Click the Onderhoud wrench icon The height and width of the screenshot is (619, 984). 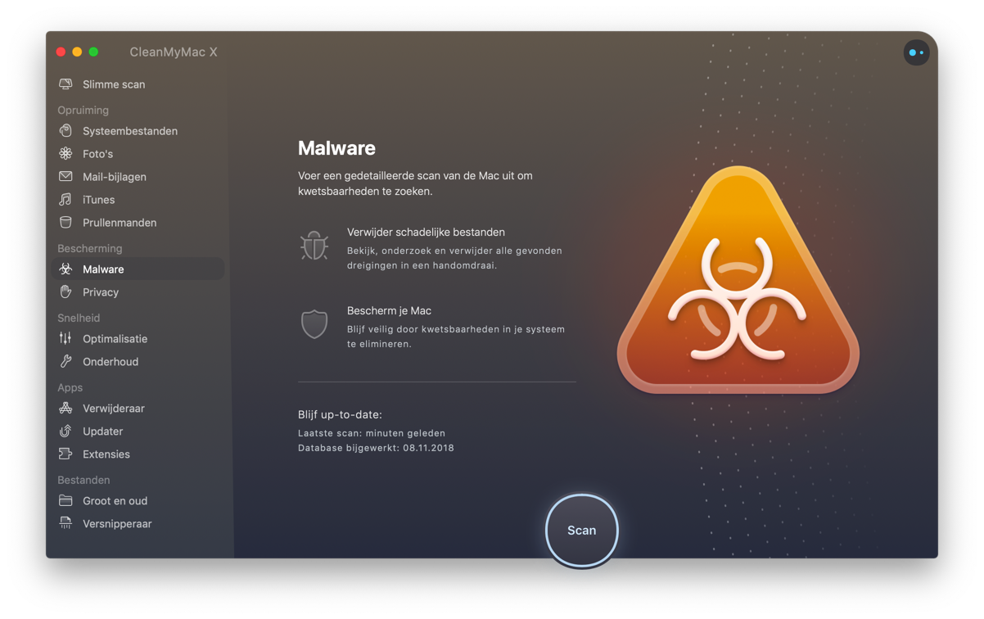tap(65, 362)
